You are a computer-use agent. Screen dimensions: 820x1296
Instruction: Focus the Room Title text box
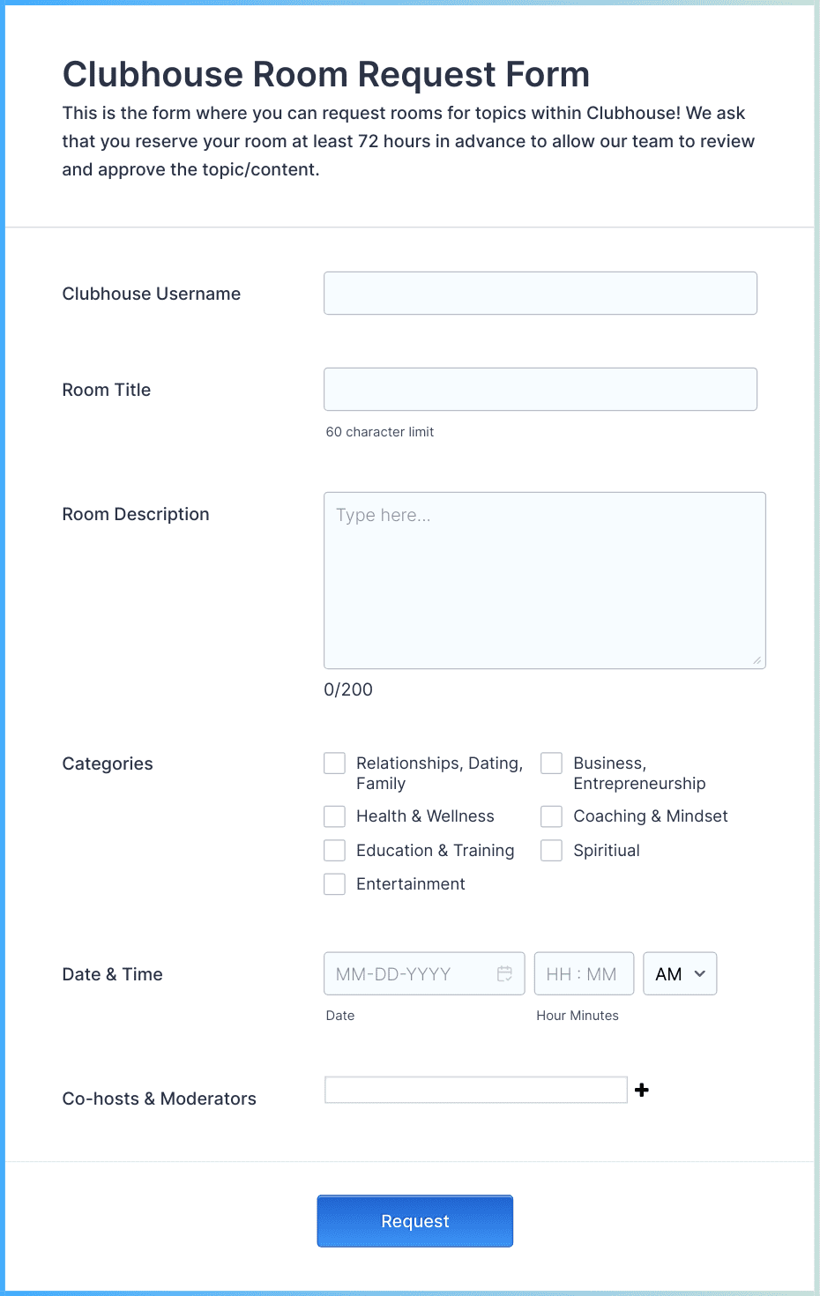(x=540, y=389)
